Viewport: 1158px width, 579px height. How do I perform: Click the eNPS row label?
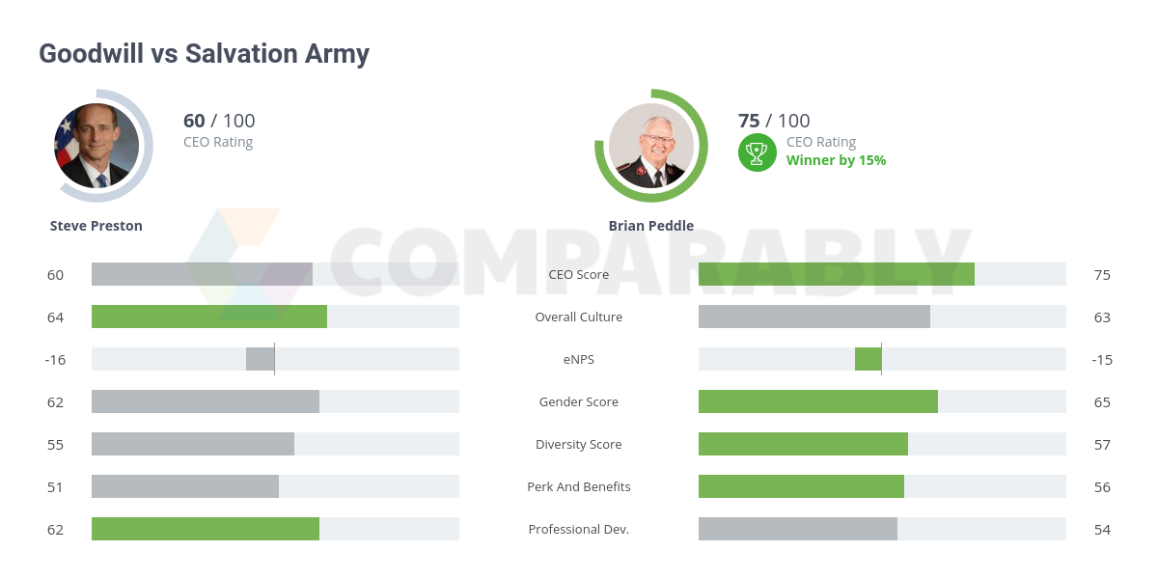point(579,359)
